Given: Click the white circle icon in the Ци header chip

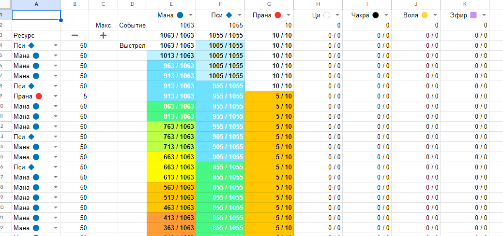Looking at the screenshot, I should 327,15.
